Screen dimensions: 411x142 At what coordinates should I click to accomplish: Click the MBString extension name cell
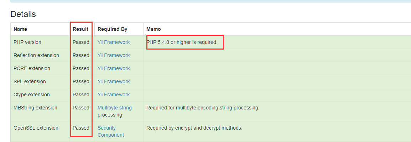(x=35, y=108)
